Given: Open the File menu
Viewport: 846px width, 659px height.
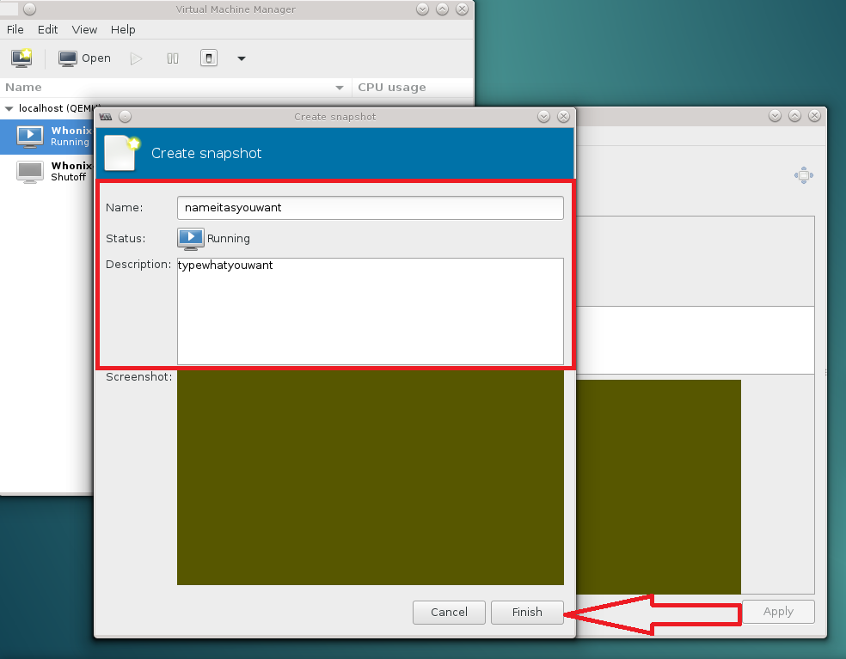Looking at the screenshot, I should tap(15, 29).
